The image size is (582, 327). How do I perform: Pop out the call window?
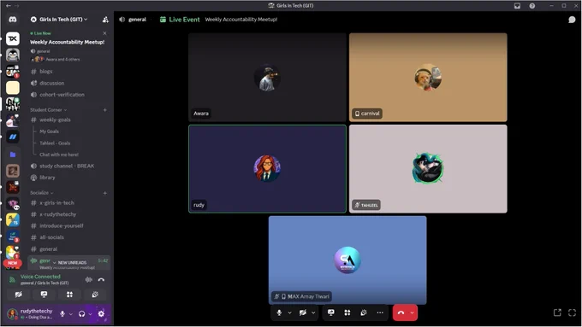click(x=557, y=312)
